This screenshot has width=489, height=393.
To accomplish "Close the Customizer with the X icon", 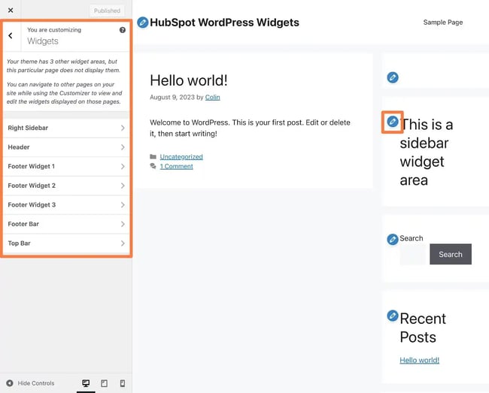I will (11, 11).
